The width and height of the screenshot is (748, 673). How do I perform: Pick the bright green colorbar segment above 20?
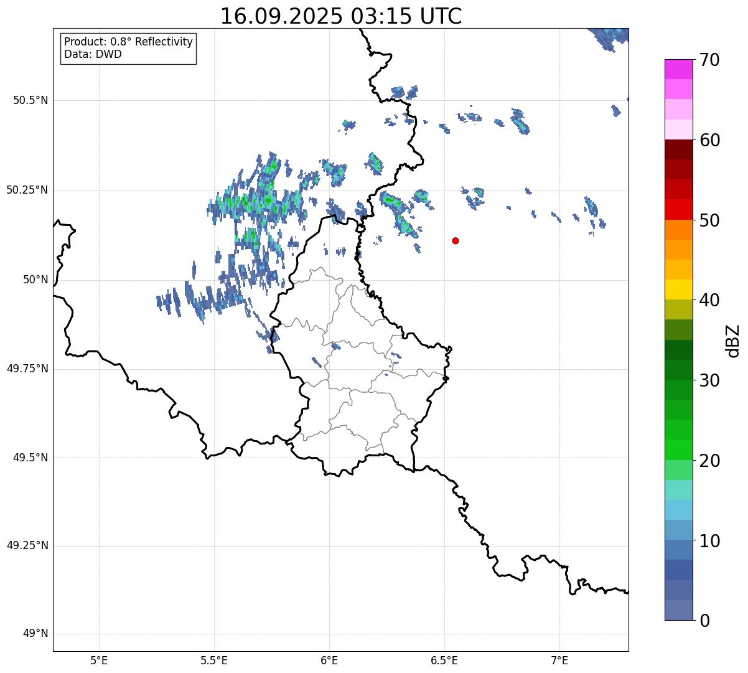pos(678,450)
